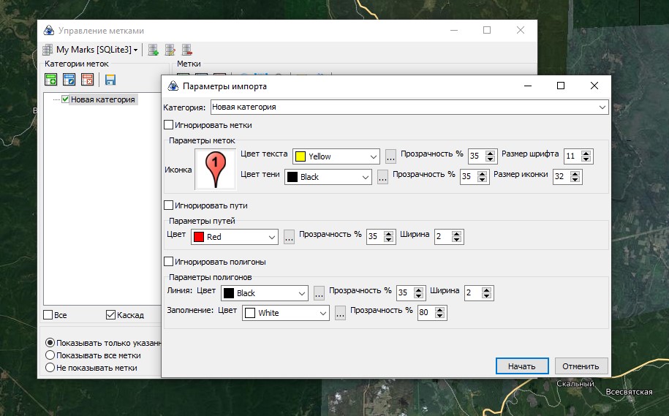Click the delete category icon
The width and height of the screenshot is (669, 416).
click(x=87, y=80)
